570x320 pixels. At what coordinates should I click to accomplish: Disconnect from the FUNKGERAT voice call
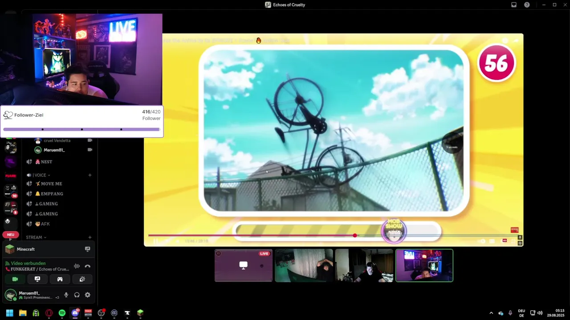tap(87, 266)
